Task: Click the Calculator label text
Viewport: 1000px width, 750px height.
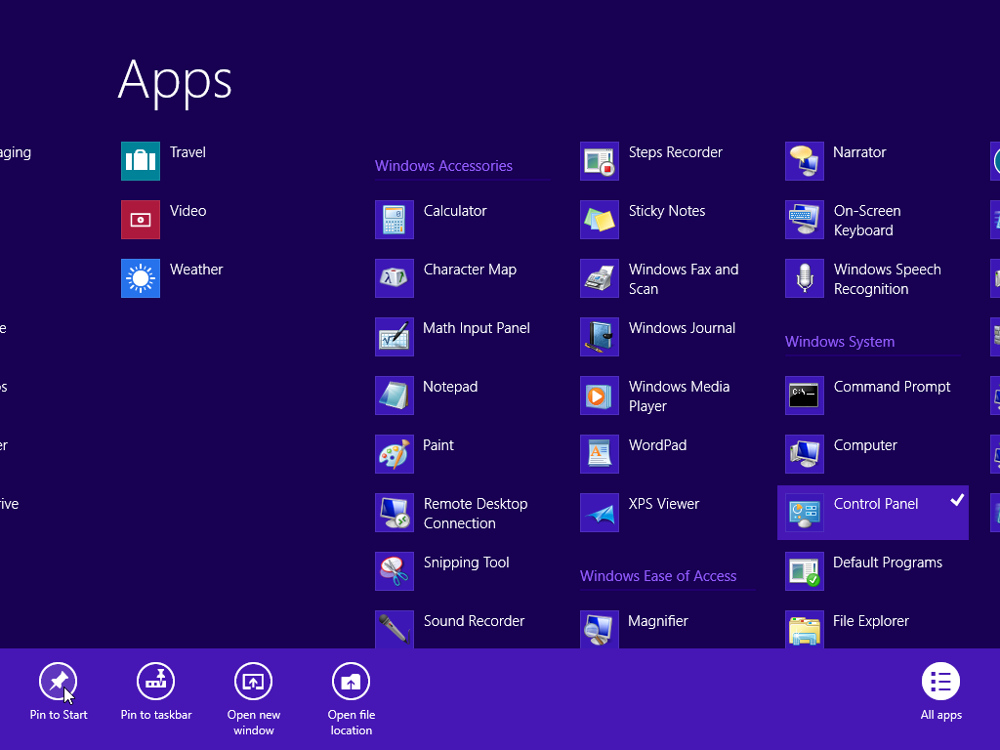Action: (455, 211)
